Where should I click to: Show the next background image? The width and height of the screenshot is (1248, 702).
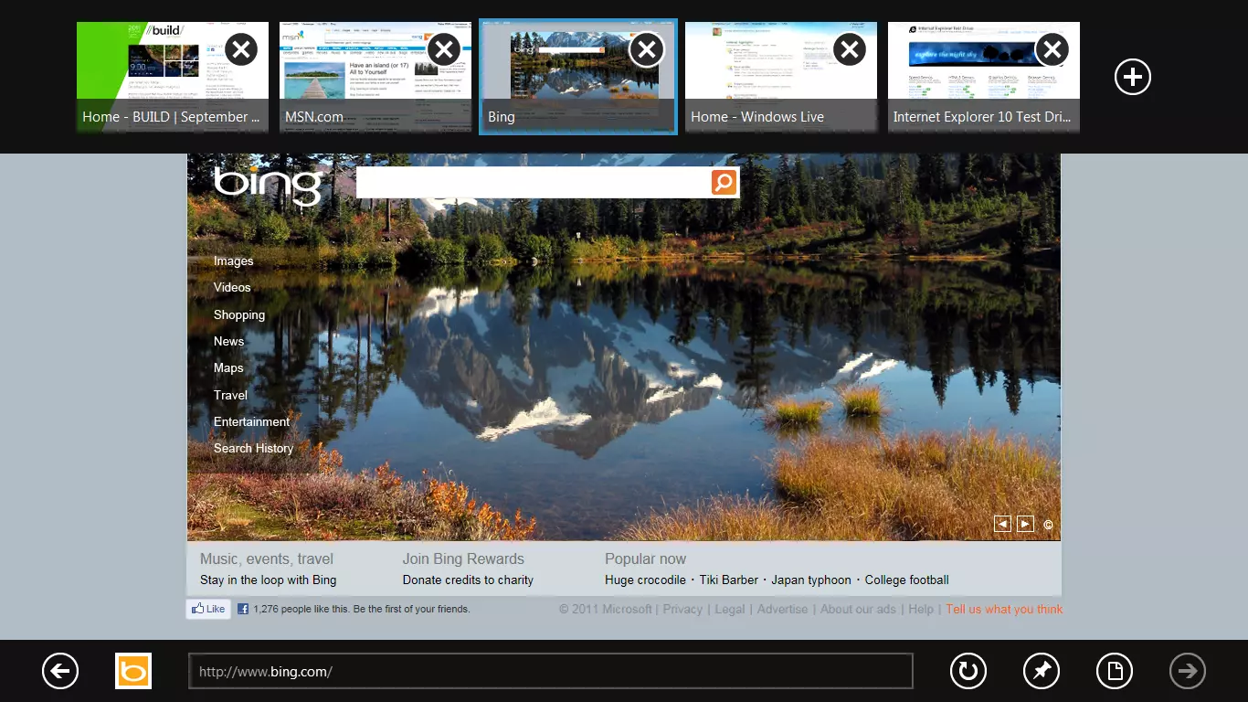pyautogui.click(x=1025, y=524)
